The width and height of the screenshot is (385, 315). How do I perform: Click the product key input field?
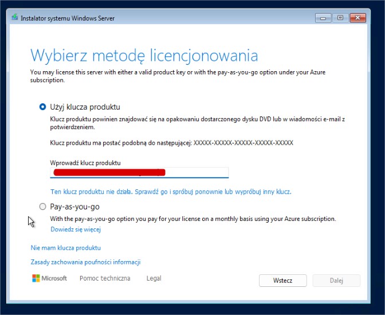coord(139,172)
